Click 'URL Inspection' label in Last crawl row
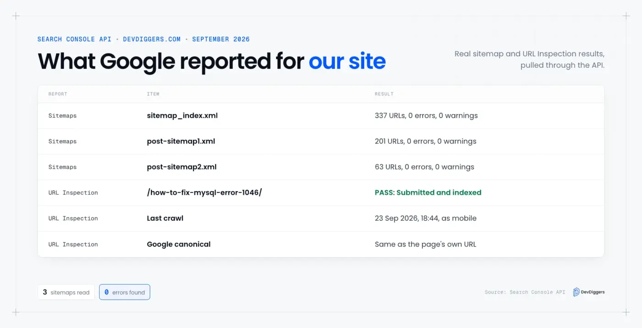 point(73,218)
